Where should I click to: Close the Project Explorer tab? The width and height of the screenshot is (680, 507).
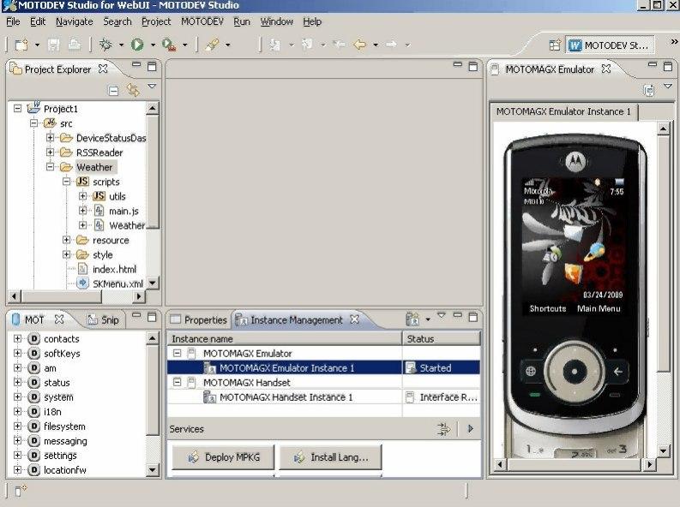click(103, 69)
